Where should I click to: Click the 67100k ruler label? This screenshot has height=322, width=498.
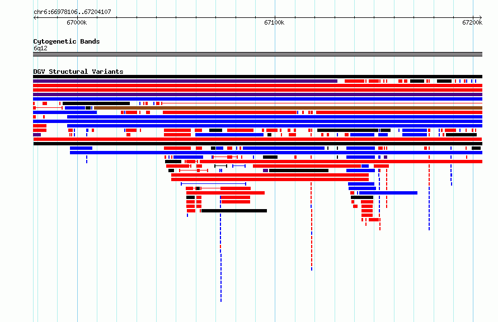274,22
